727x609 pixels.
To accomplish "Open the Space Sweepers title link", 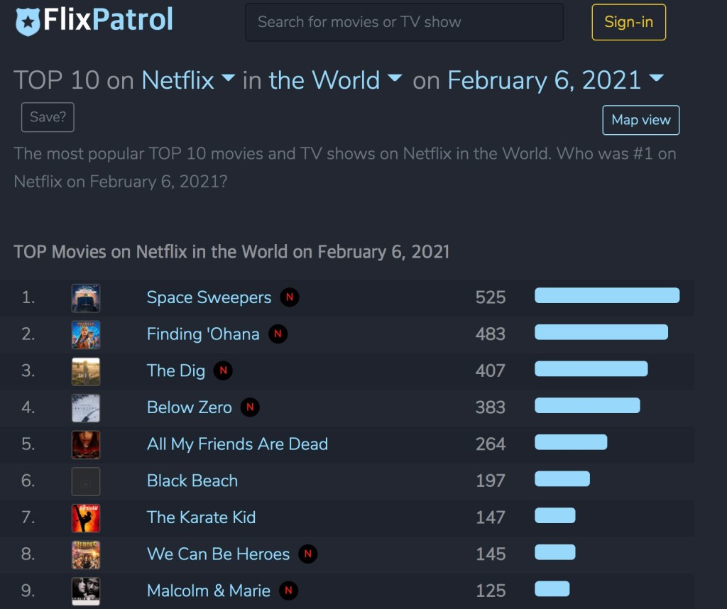I will (x=209, y=297).
